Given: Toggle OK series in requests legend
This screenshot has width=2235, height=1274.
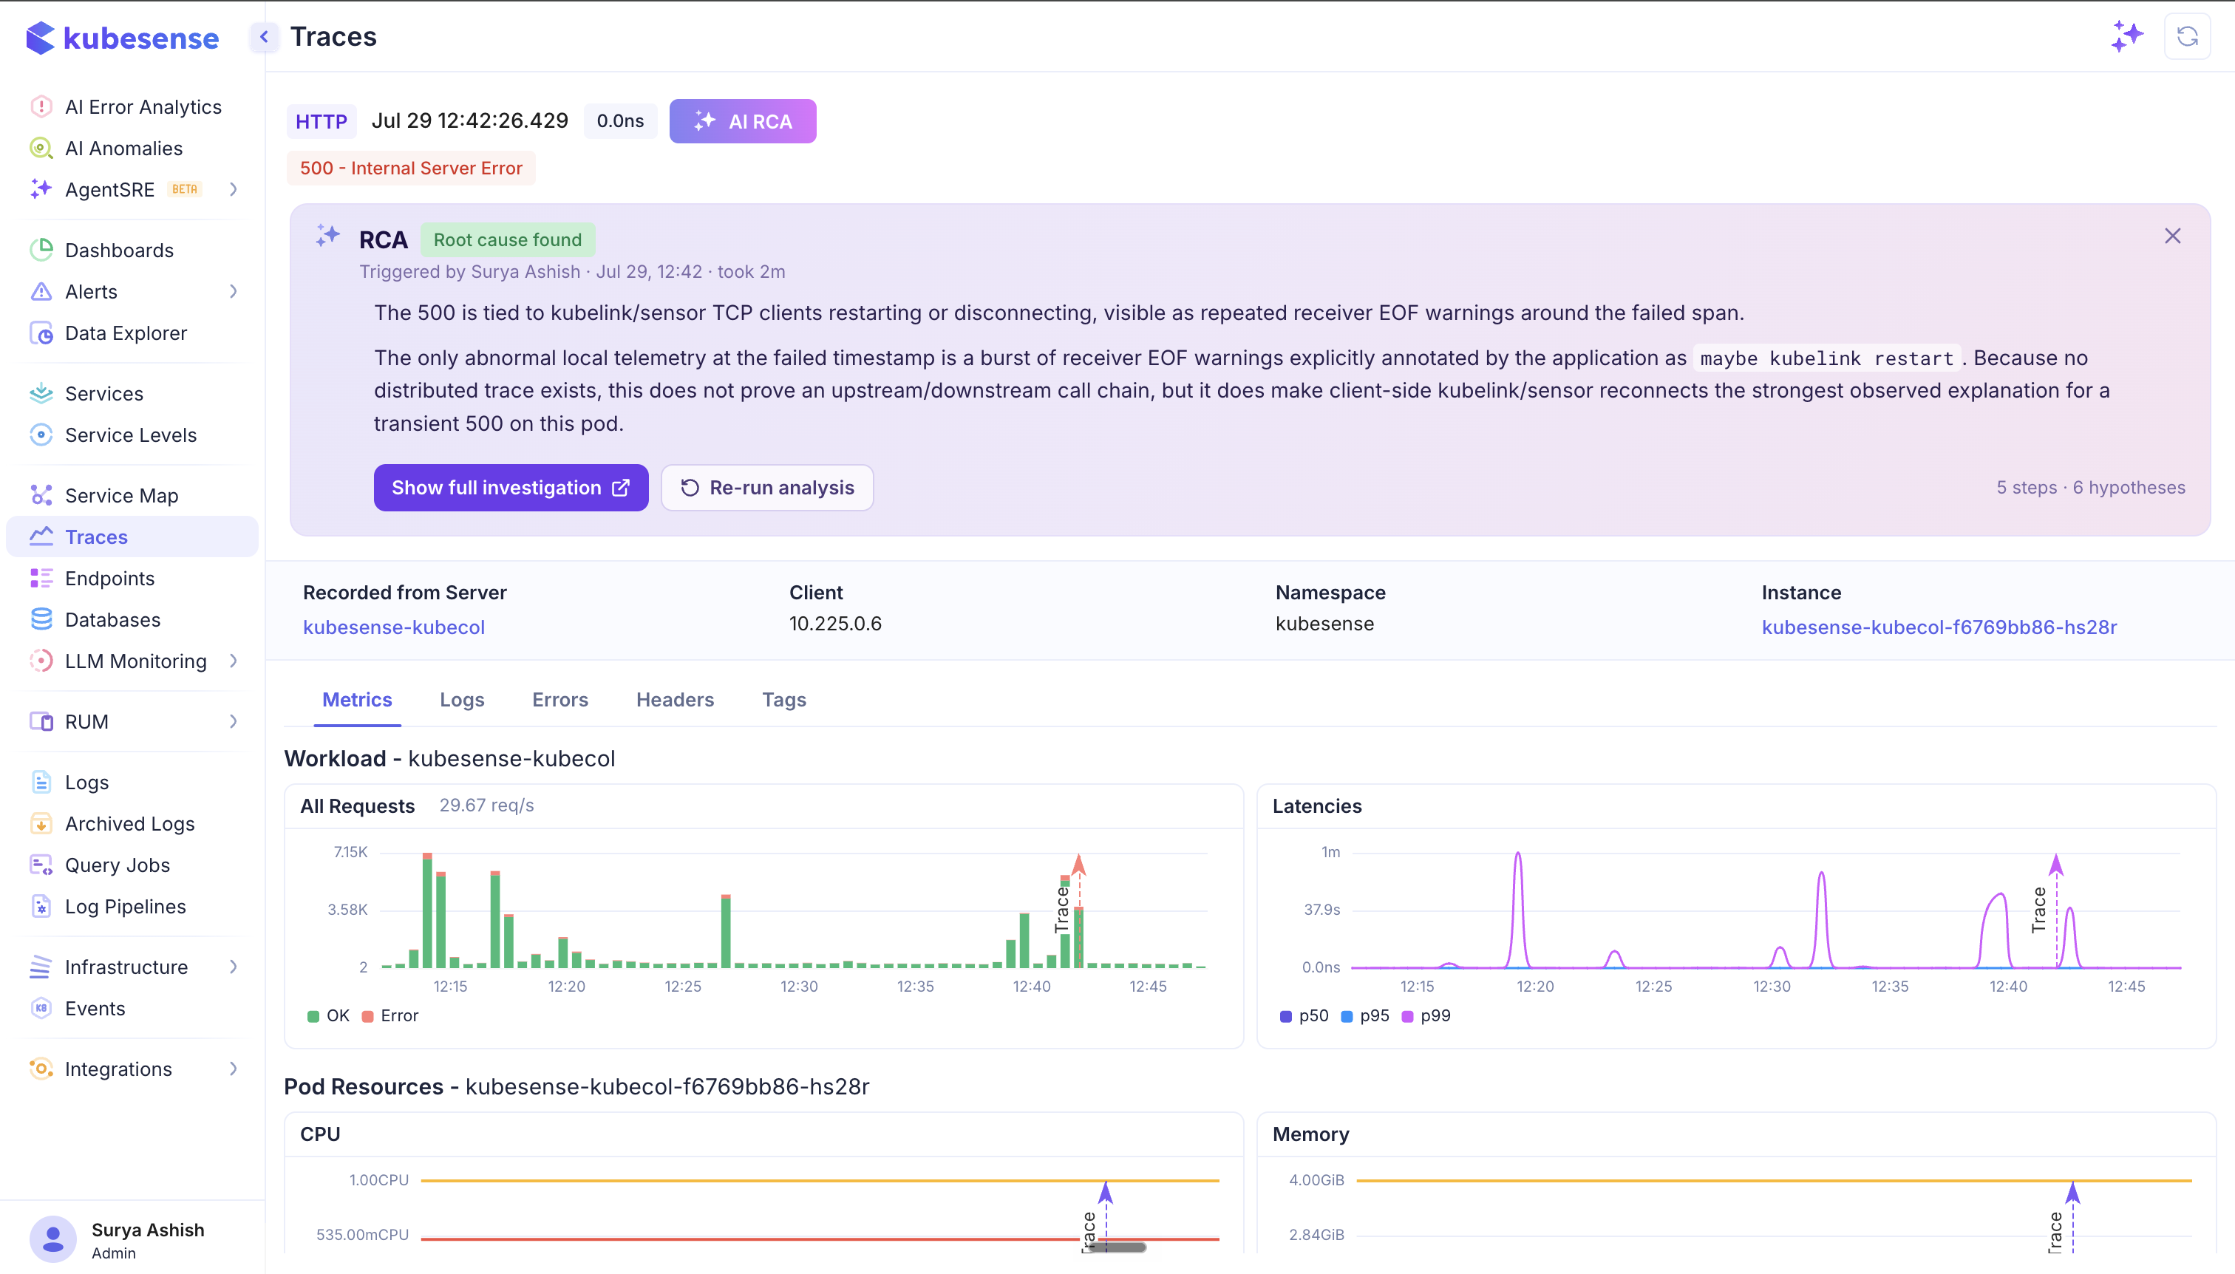Looking at the screenshot, I should coord(328,1015).
